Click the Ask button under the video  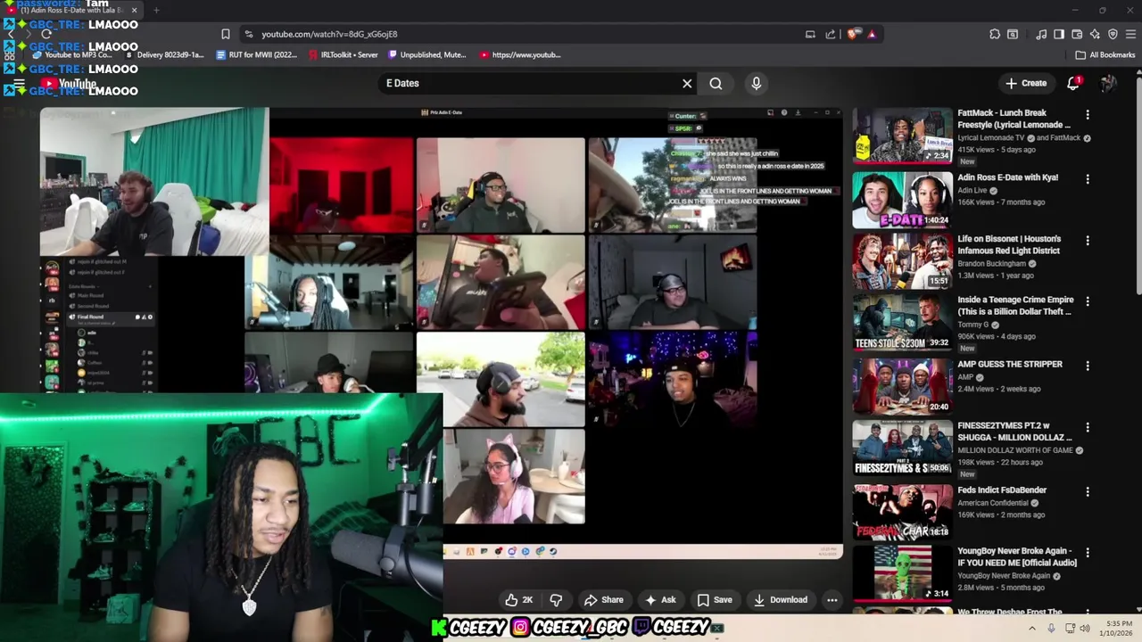coord(660,600)
